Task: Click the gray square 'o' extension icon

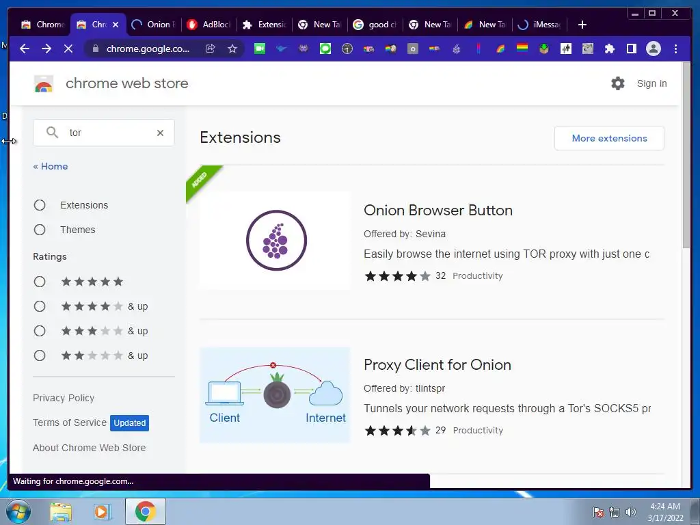Action: 413,49
